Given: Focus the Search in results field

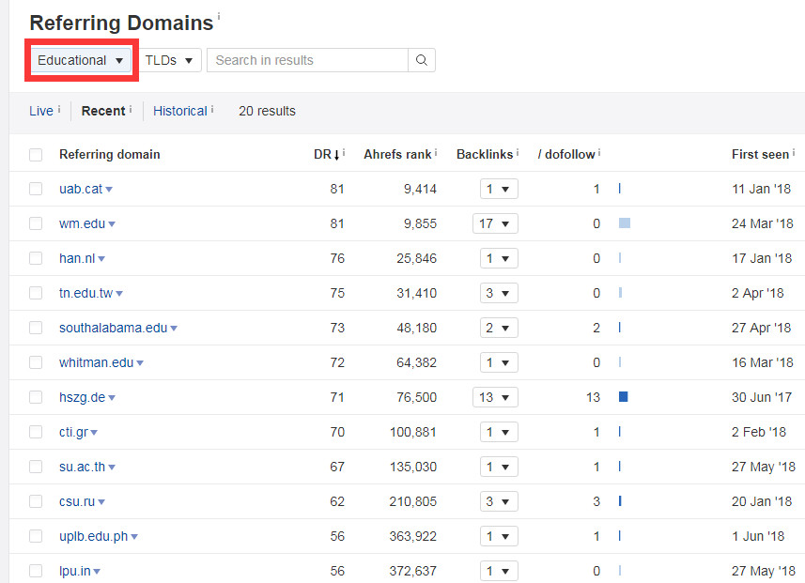Looking at the screenshot, I should 307,60.
